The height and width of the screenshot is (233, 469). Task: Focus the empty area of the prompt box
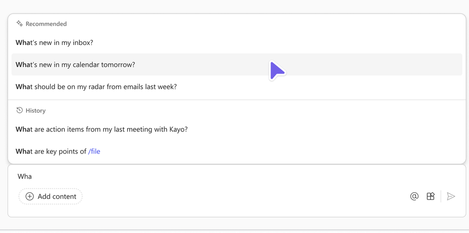pos(235,178)
